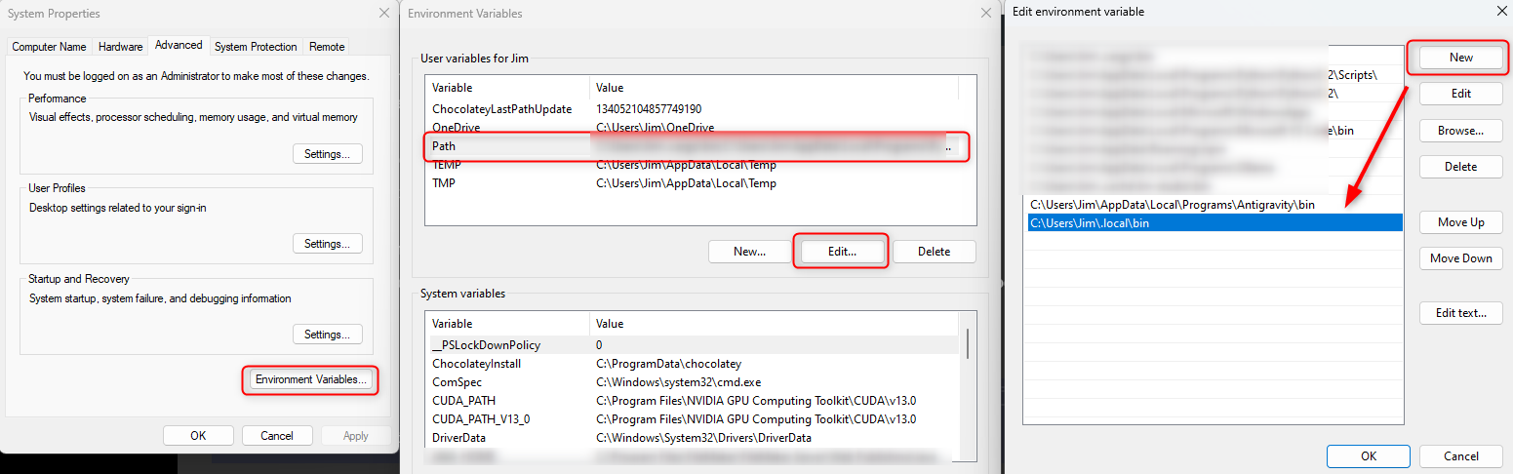Open the Hardware tab
The width and height of the screenshot is (1513, 474).
(x=120, y=47)
